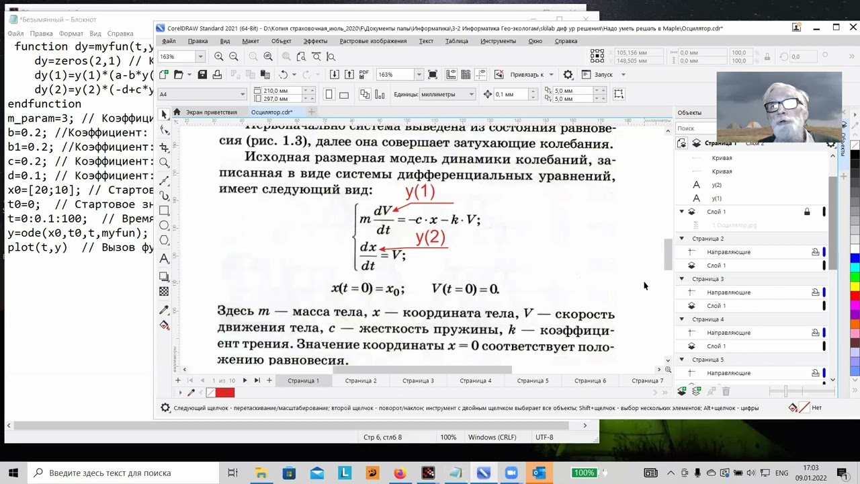The image size is (860, 484).
Task: Select the Transparency checkerboard tool
Action: click(164, 292)
